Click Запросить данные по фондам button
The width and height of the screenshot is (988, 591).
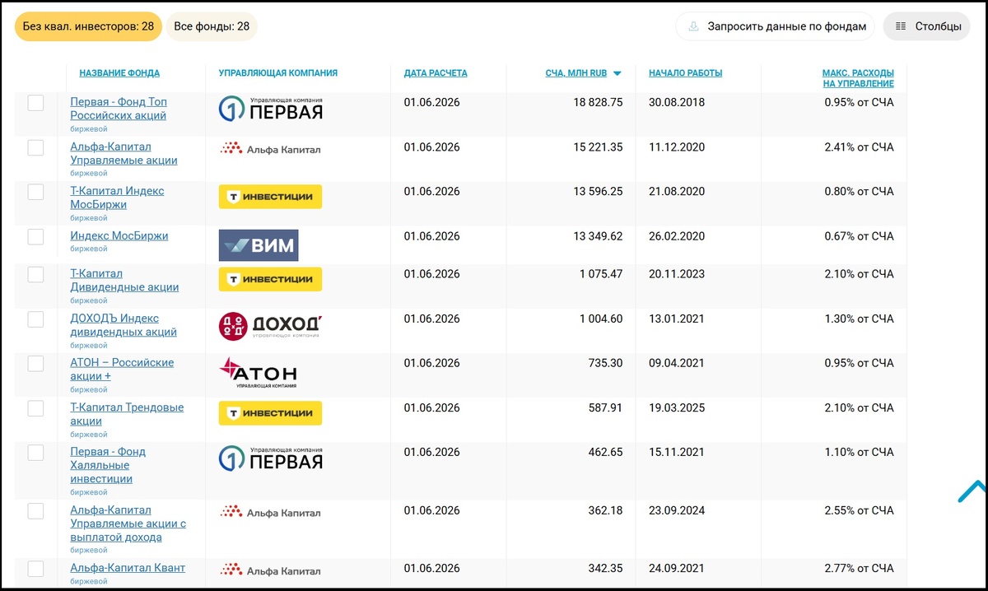coord(776,26)
